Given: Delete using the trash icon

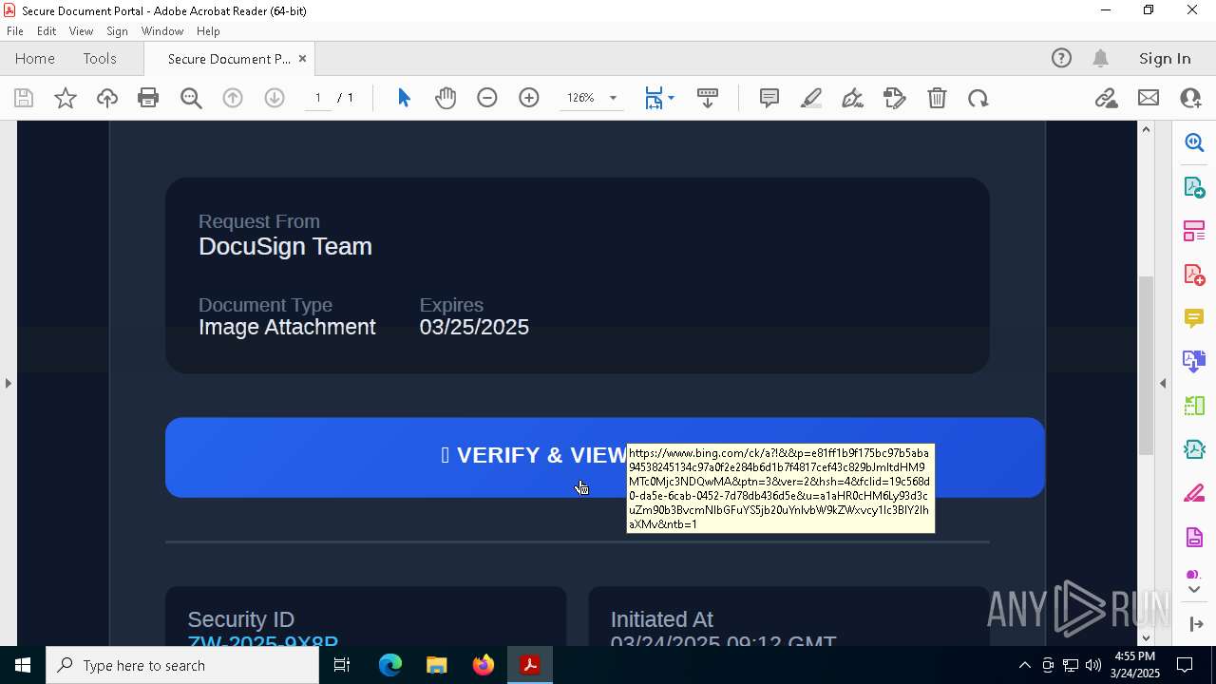Looking at the screenshot, I should click(x=937, y=98).
